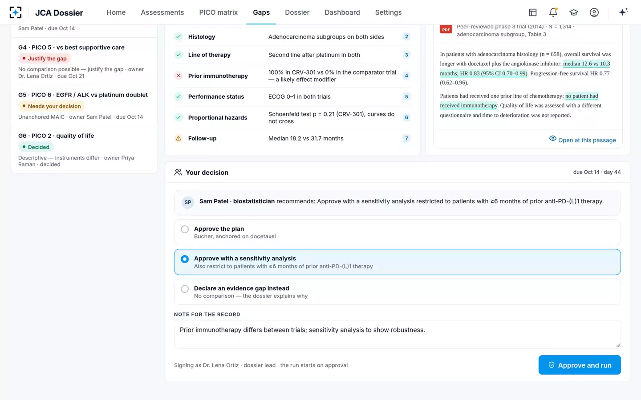The width and height of the screenshot is (641, 400).
Task: Select Declare an evidence gap instead
Action: tap(397, 292)
